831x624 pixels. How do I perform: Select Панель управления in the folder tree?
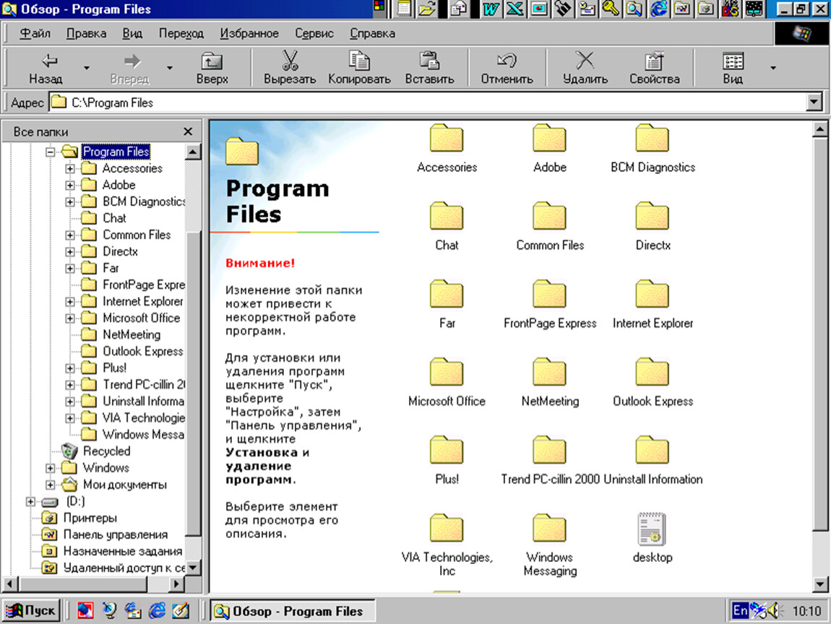coord(116,534)
